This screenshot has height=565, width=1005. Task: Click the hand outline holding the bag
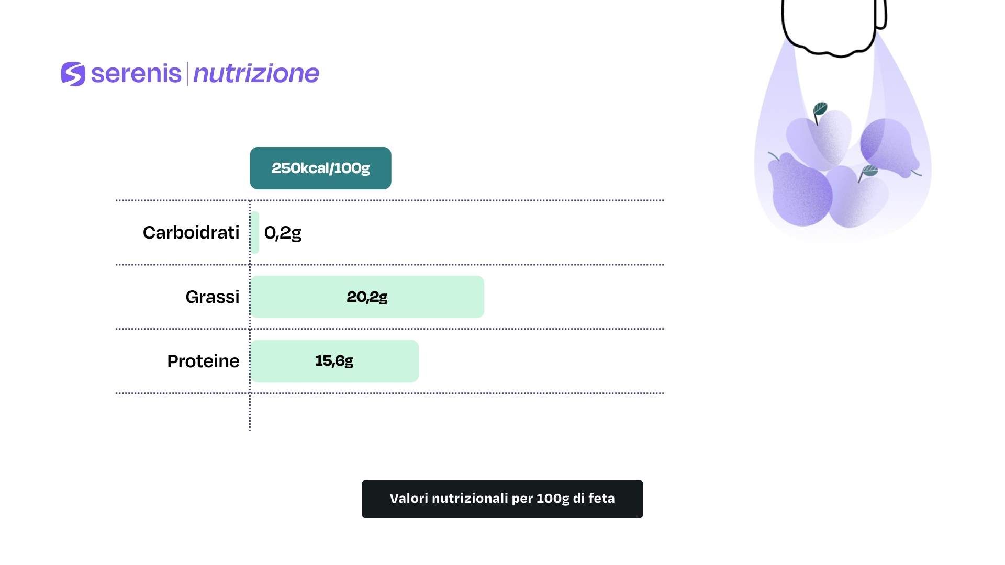point(833,26)
